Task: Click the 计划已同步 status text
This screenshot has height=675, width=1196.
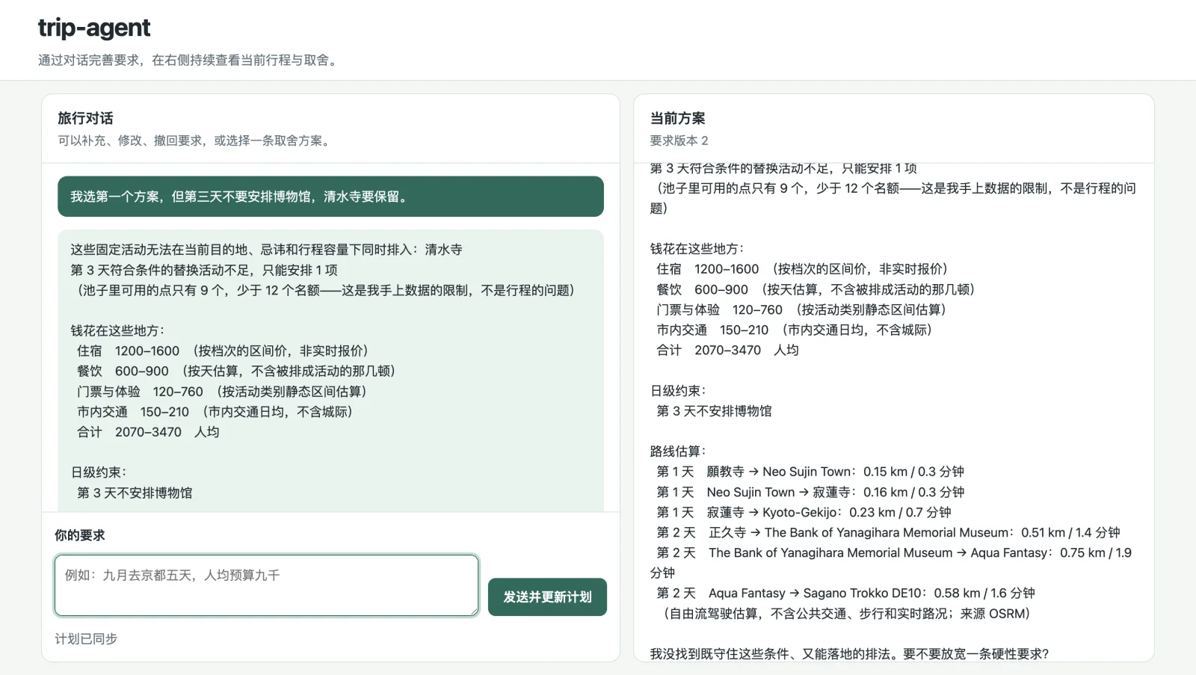Action: click(86, 638)
